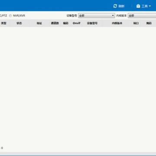
Task: Sort by the 端口 column header
Action: [x=136, y=23]
